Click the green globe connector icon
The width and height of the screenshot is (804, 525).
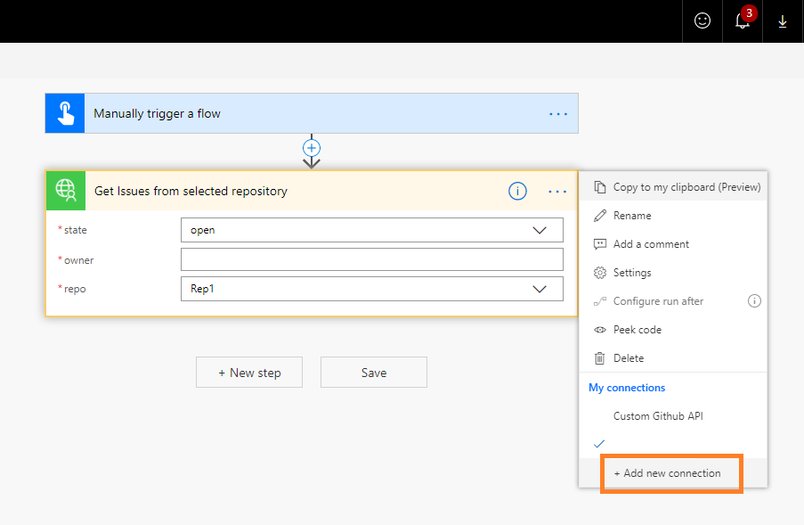[66, 191]
